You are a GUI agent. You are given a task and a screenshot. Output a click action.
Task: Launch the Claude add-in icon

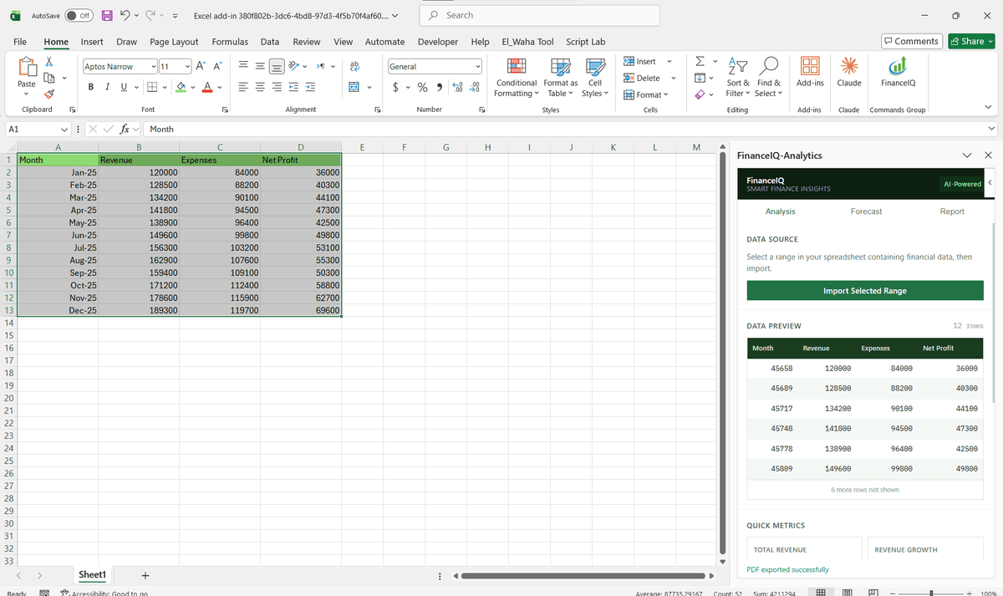(x=849, y=73)
